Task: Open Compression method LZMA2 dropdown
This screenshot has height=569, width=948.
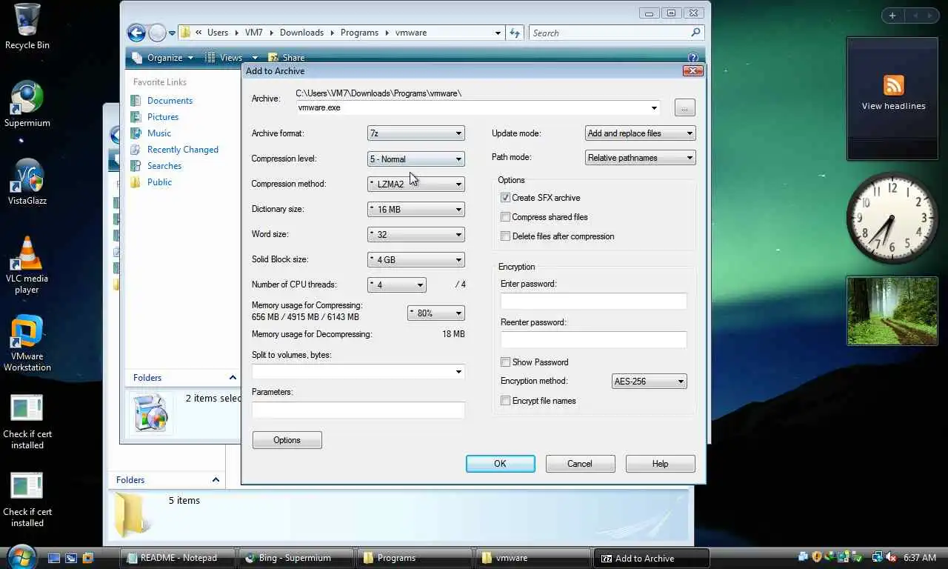Action: click(416, 184)
